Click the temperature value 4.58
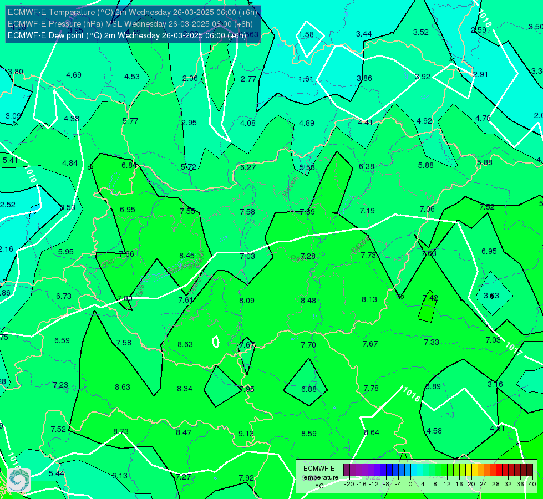The height and width of the screenshot is (499, 543). click(434, 431)
